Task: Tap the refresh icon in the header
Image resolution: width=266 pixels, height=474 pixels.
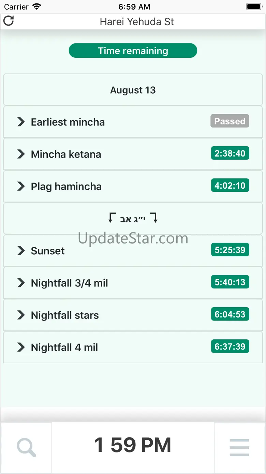Action: (x=9, y=21)
